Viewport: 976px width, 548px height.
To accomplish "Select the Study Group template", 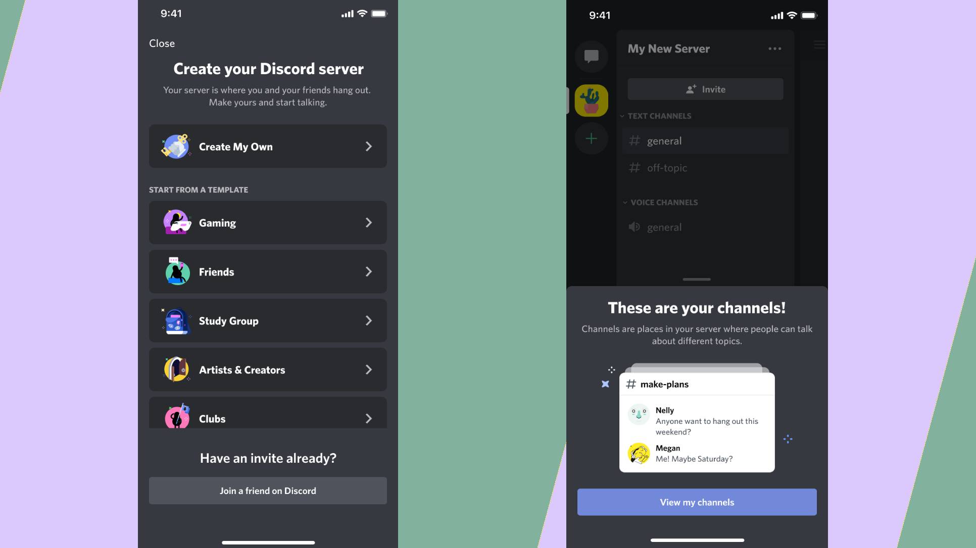I will click(x=267, y=320).
